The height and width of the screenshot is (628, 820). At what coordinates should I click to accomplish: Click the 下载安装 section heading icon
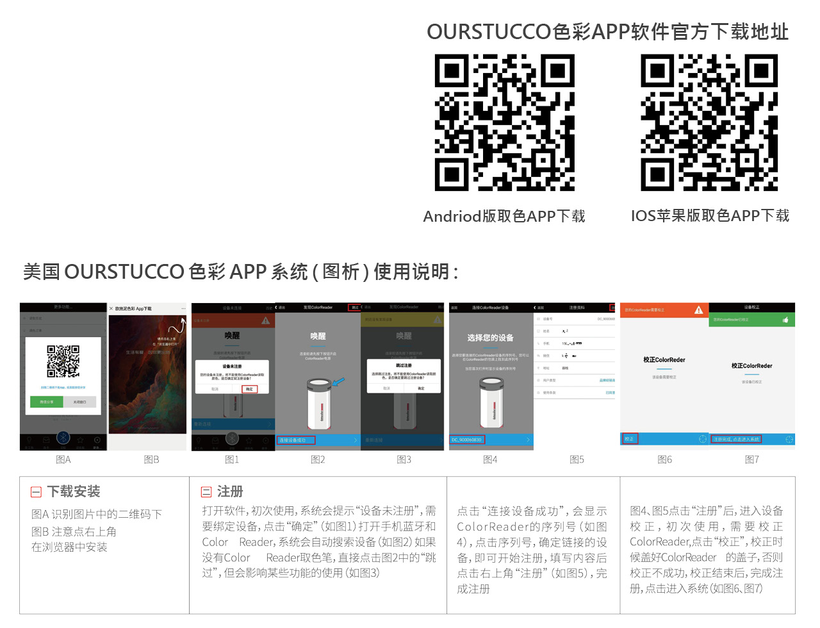36,492
